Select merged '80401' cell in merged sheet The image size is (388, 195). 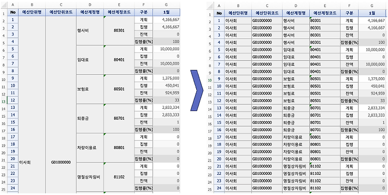click(x=119, y=60)
